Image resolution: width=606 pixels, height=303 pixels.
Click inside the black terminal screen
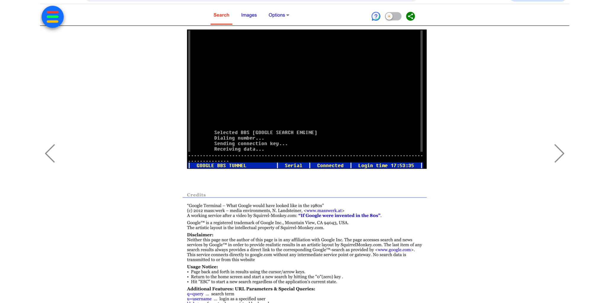307,89
